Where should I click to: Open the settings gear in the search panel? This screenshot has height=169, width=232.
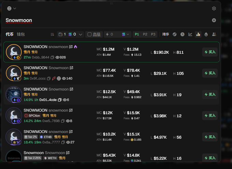click(214, 9)
